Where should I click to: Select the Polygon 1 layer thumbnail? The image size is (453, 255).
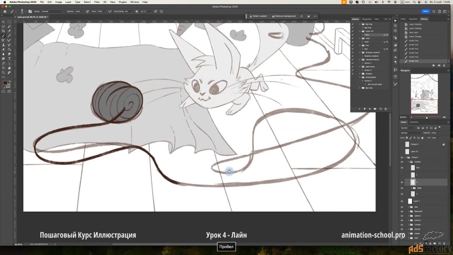pyautogui.click(x=407, y=144)
